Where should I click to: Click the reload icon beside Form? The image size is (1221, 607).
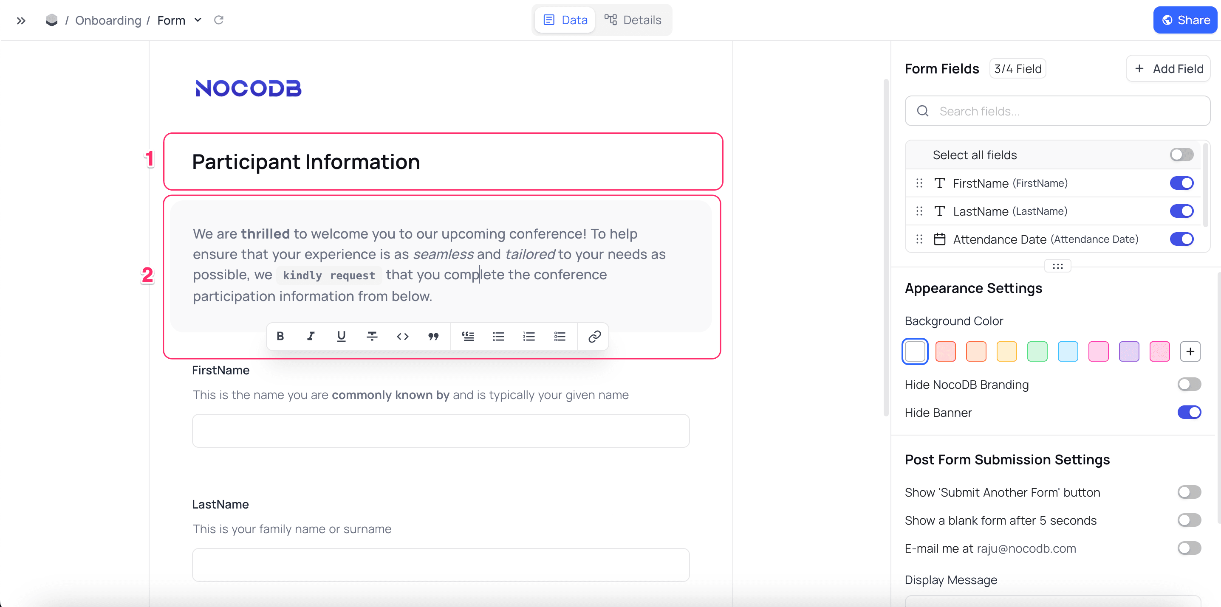coord(218,20)
